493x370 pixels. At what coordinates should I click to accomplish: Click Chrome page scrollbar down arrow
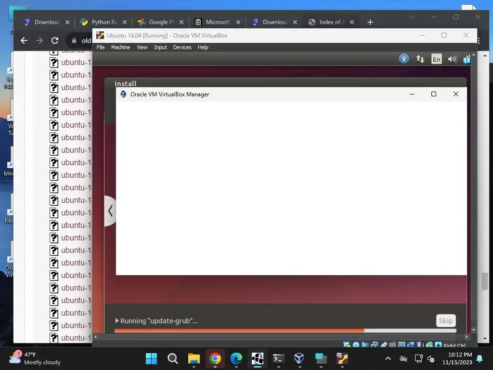pyautogui.click(x=485, y=339)
